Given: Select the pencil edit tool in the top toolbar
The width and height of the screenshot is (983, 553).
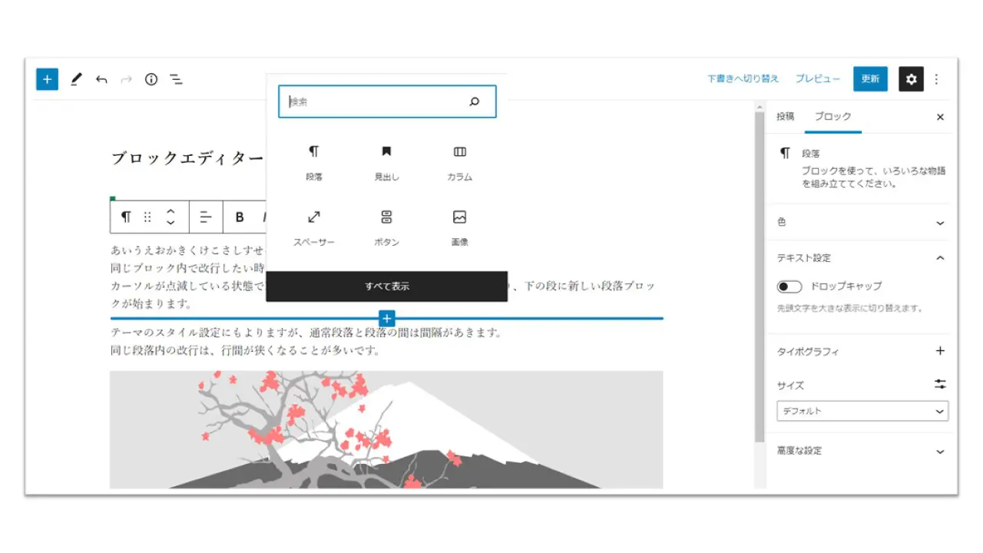Looking at the screenshot, I should pyautogui.click(x=75, y=79).
